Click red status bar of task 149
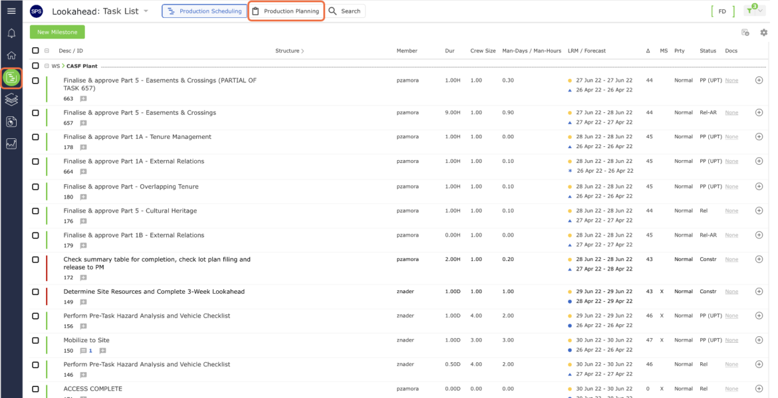Viewport: 778px width, 398px height. pos(47,296)
